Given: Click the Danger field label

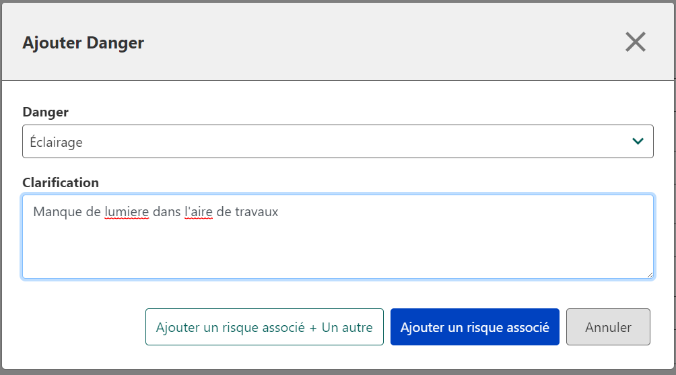Looking at the screenshot, I should click(45, 112).
